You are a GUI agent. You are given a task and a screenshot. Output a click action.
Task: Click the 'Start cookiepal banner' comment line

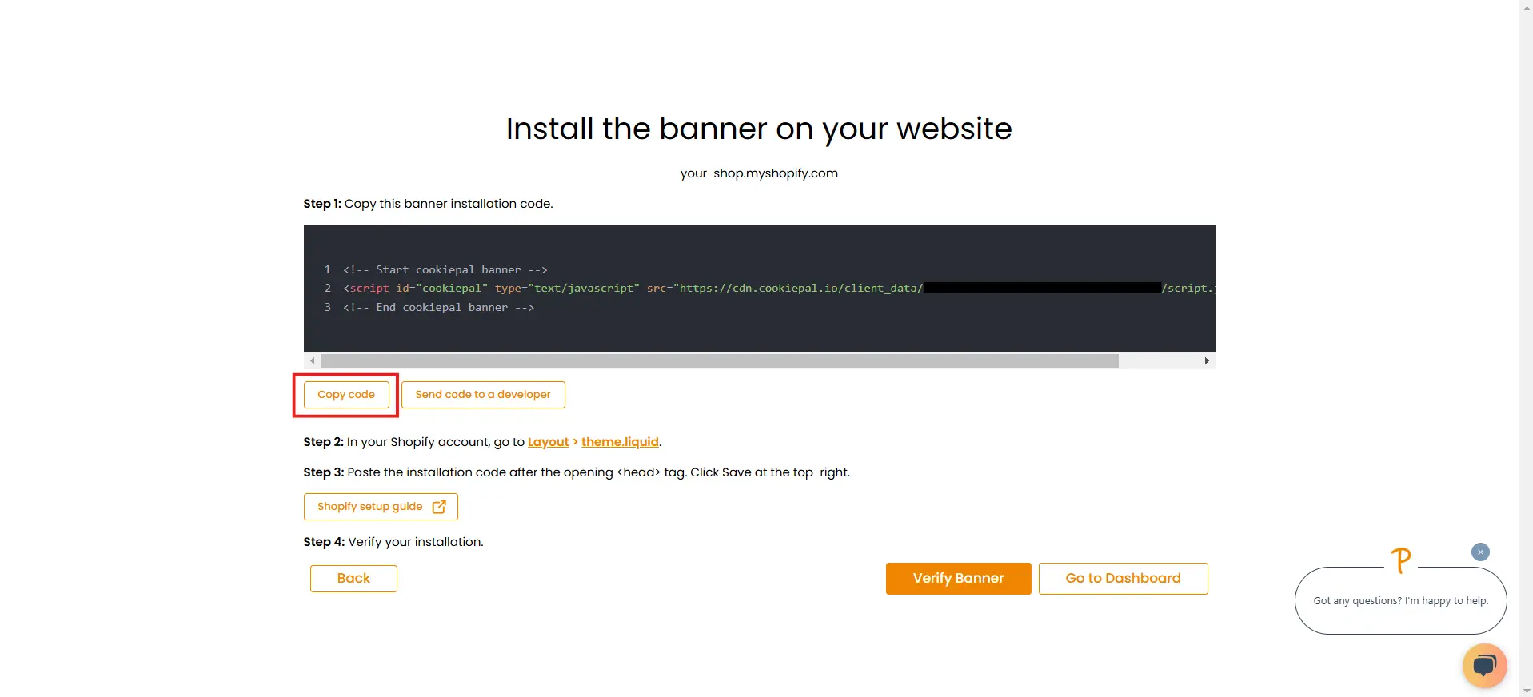pos(445,270)
